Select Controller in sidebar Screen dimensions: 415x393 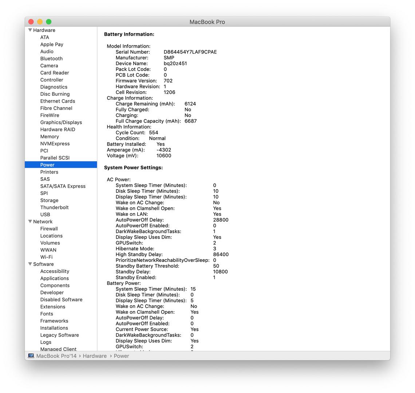[52, 80]
